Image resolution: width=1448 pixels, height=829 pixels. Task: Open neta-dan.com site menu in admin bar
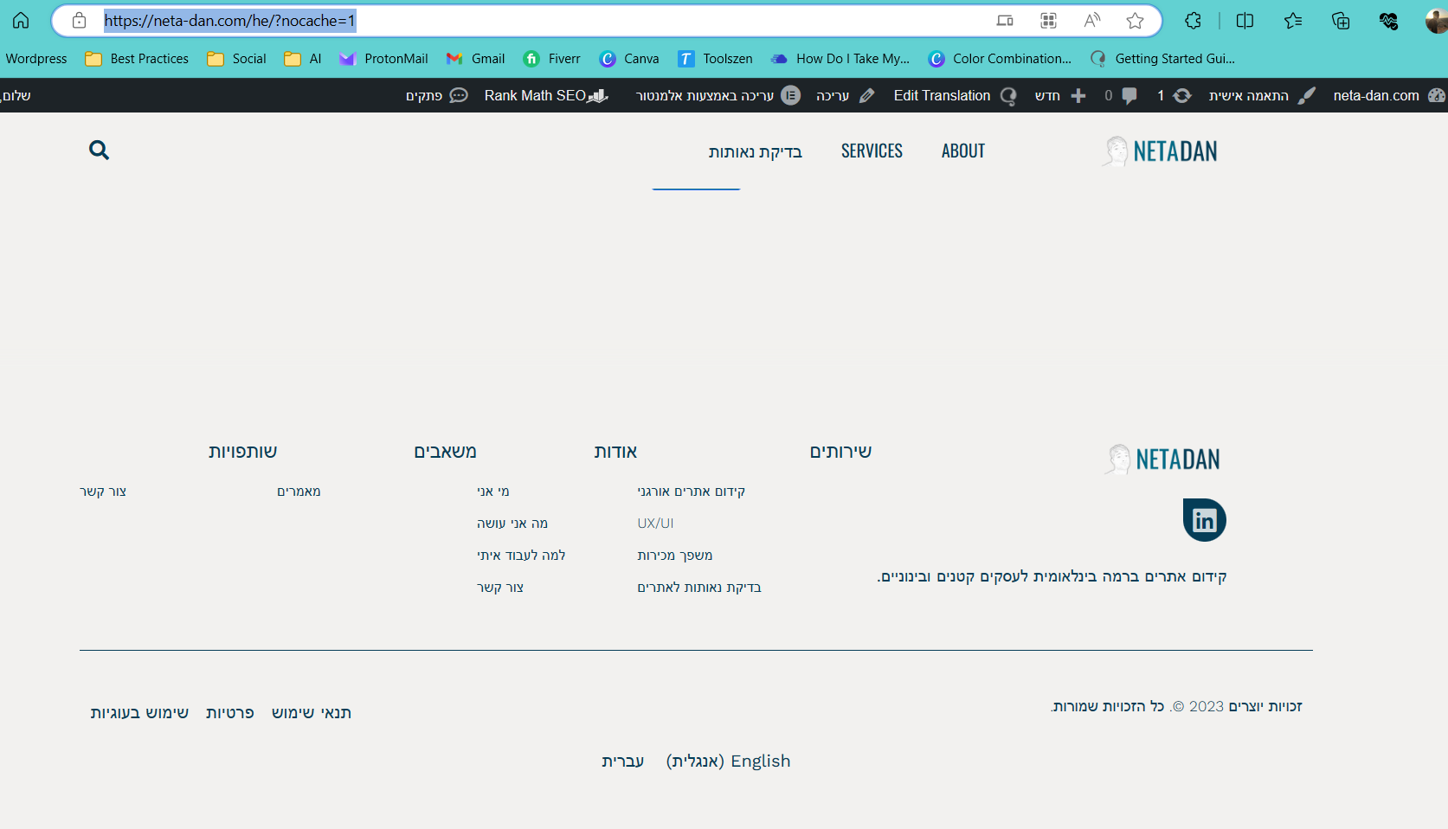coord(1389,95)
